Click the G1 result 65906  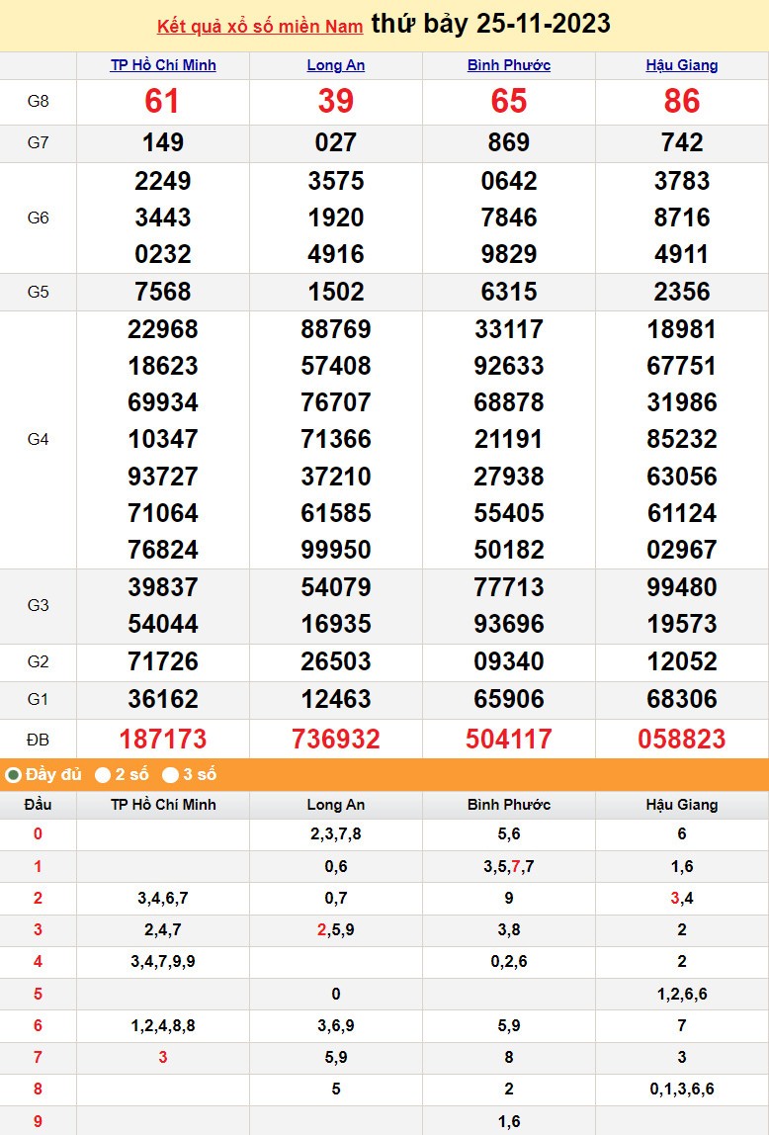509,700
